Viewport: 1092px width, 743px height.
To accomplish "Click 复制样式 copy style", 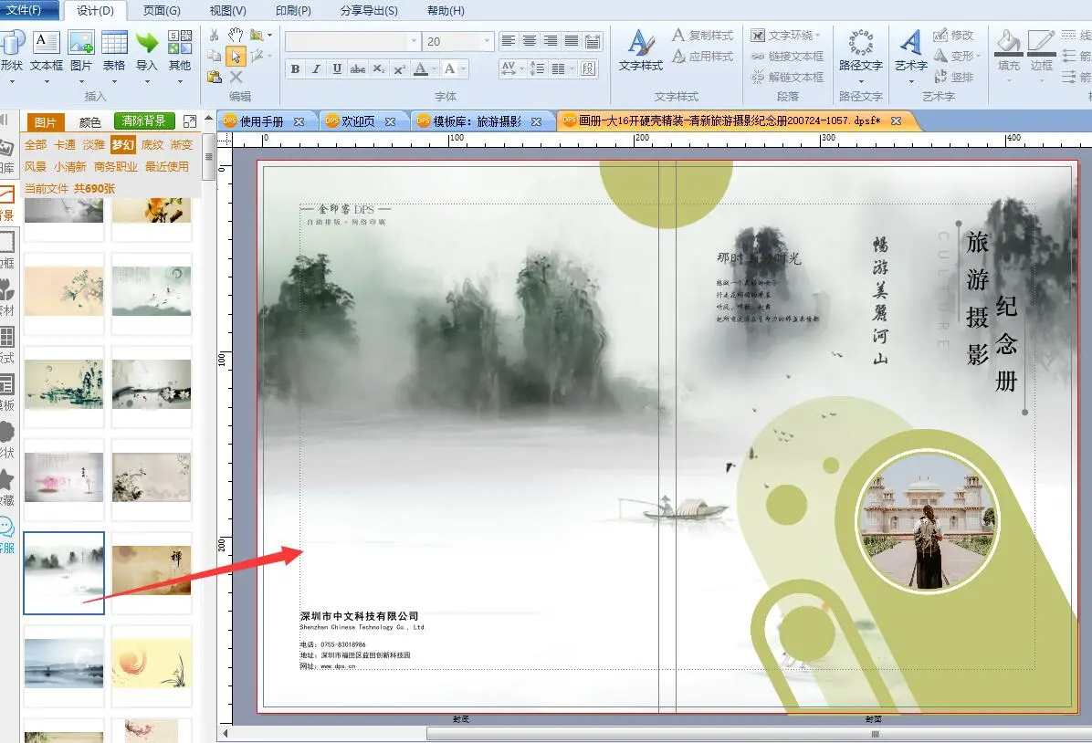I will [x=703, y=35].
